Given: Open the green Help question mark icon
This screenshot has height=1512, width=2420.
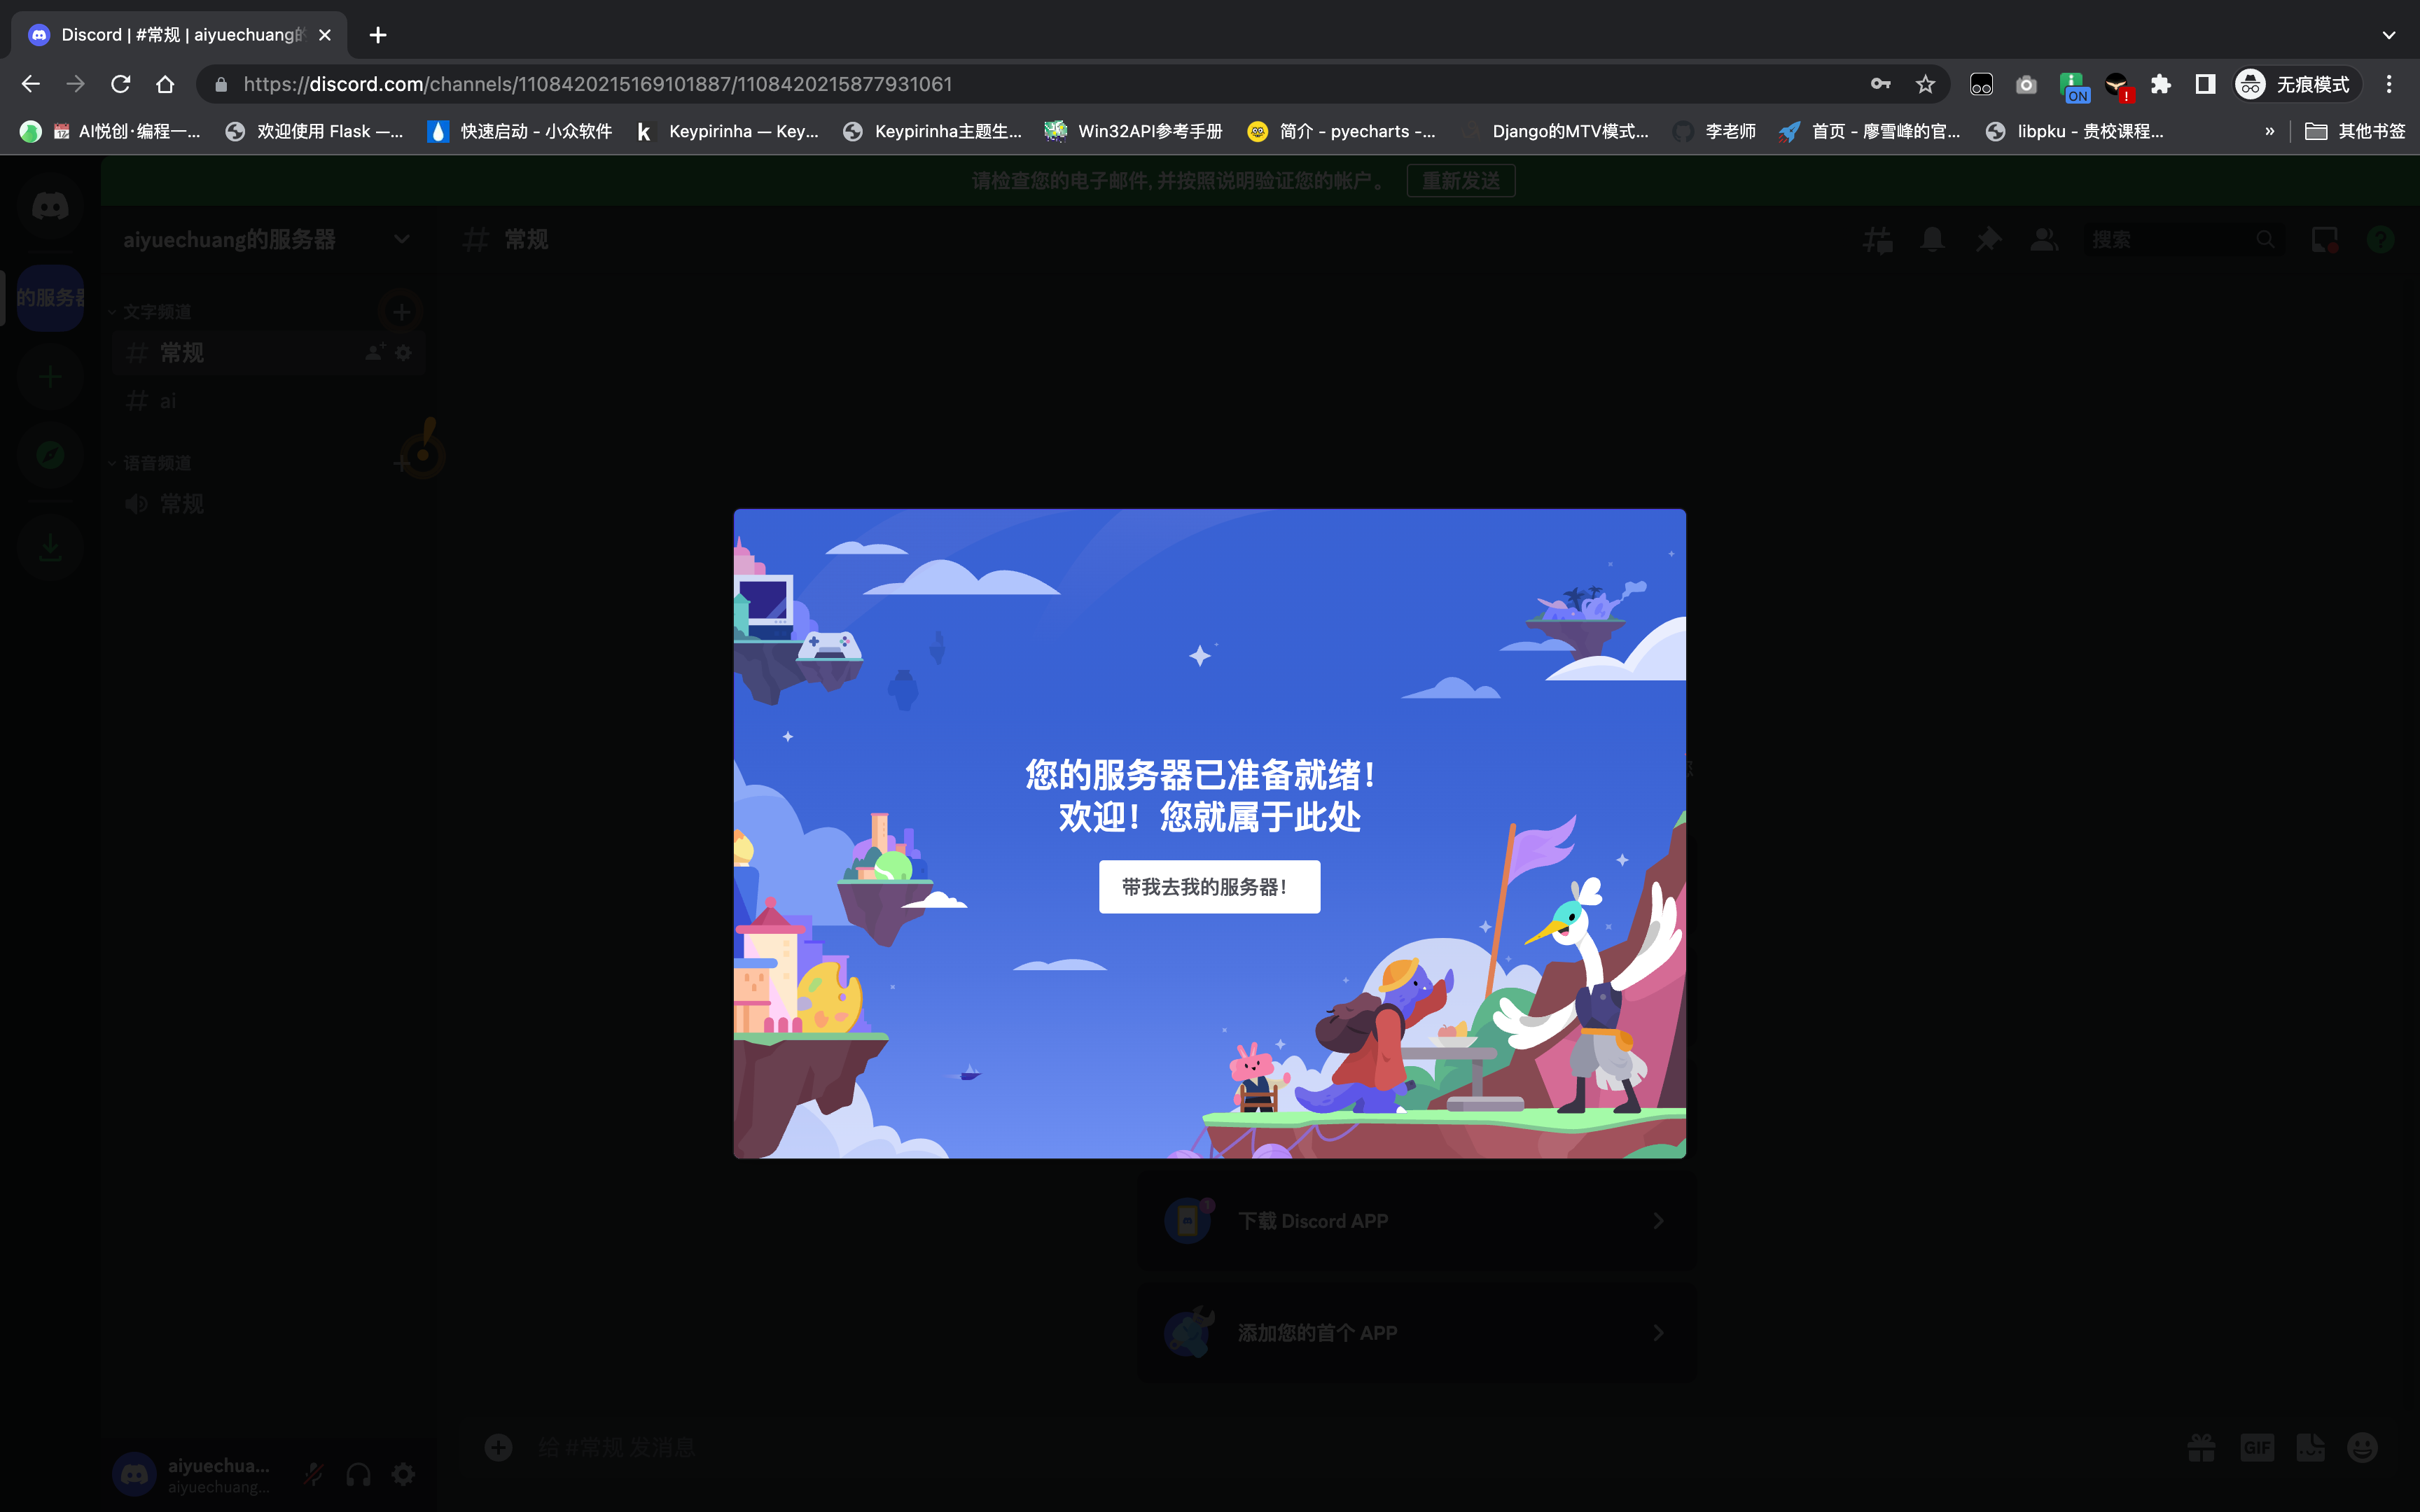Looking at the screenshot, I should coord(2380,240).
